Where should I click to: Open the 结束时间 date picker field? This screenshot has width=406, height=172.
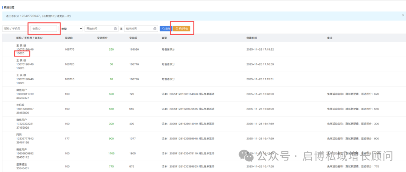click(138, 28)
